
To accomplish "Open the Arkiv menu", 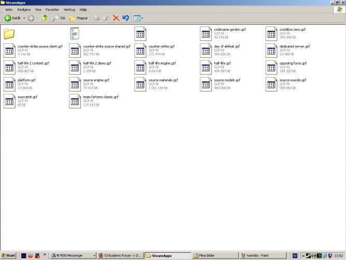I will pos(9,9).
